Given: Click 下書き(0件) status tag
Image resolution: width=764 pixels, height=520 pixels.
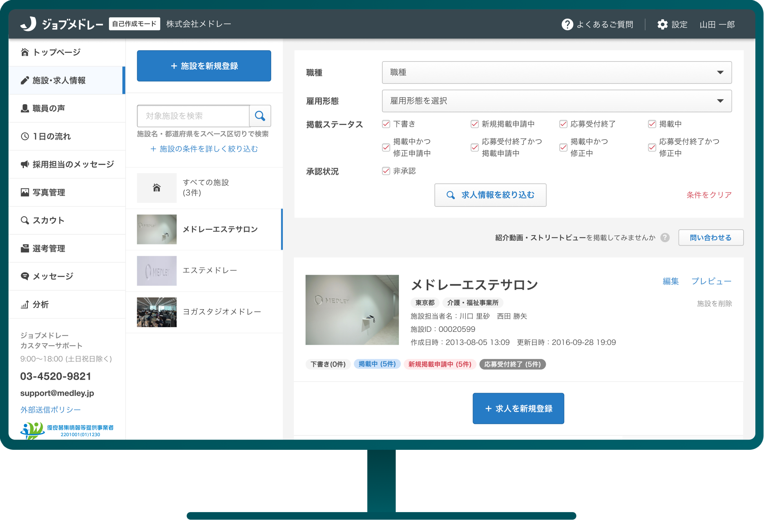Looking at the screenshot, I should (328, 364).
